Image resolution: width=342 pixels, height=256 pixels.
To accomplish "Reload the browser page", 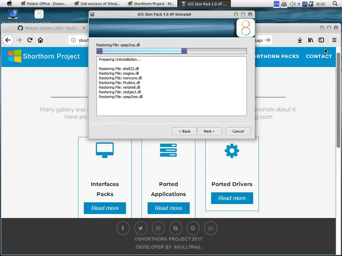I will tap(30, 40).
